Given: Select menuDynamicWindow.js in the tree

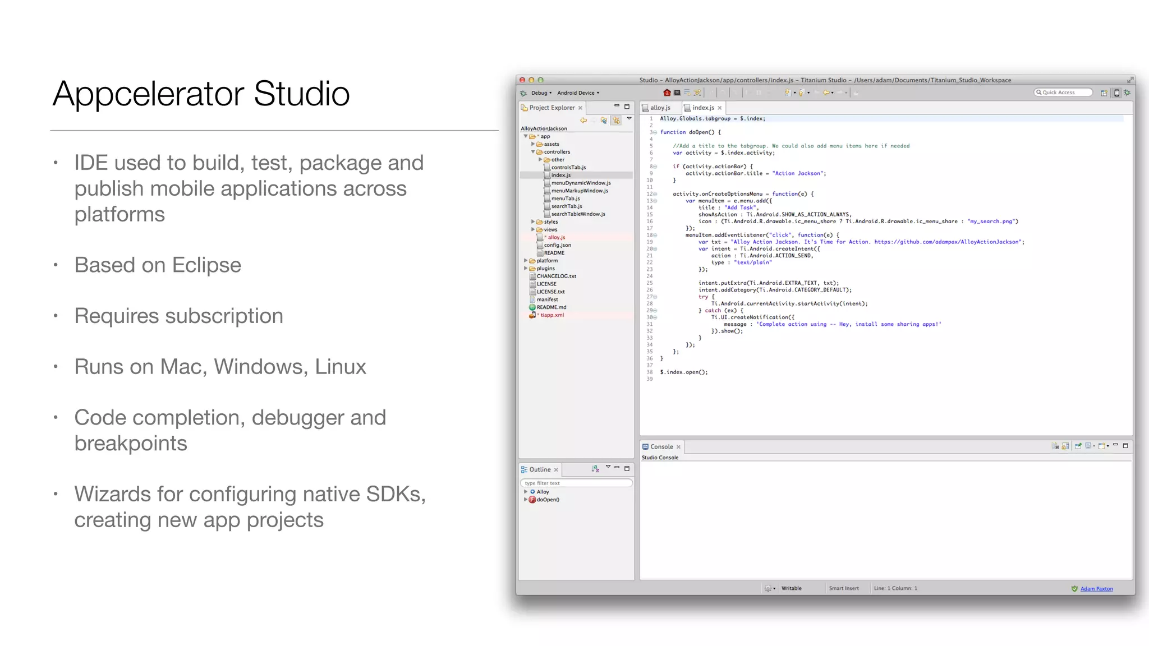Looking at the screenshot, I should 581,183.
